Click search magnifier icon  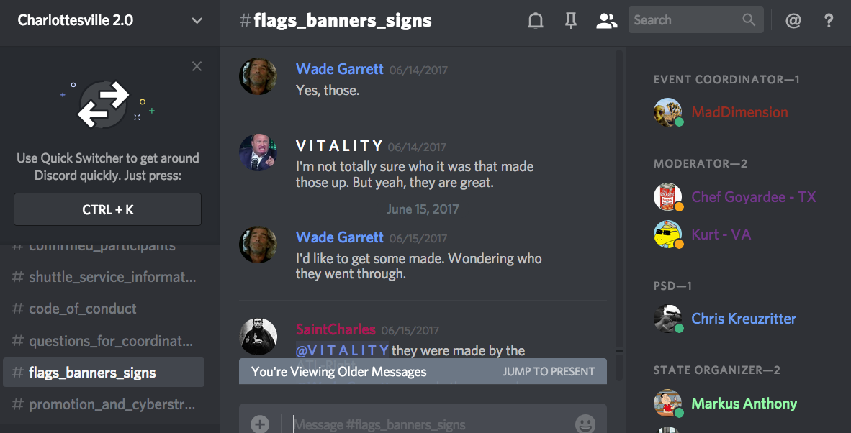click(749, 20)
